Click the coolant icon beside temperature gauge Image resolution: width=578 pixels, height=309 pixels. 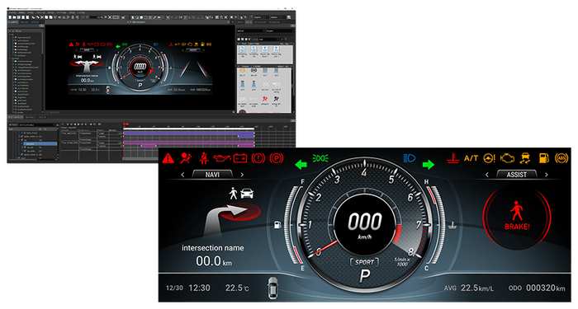(452, 224)
